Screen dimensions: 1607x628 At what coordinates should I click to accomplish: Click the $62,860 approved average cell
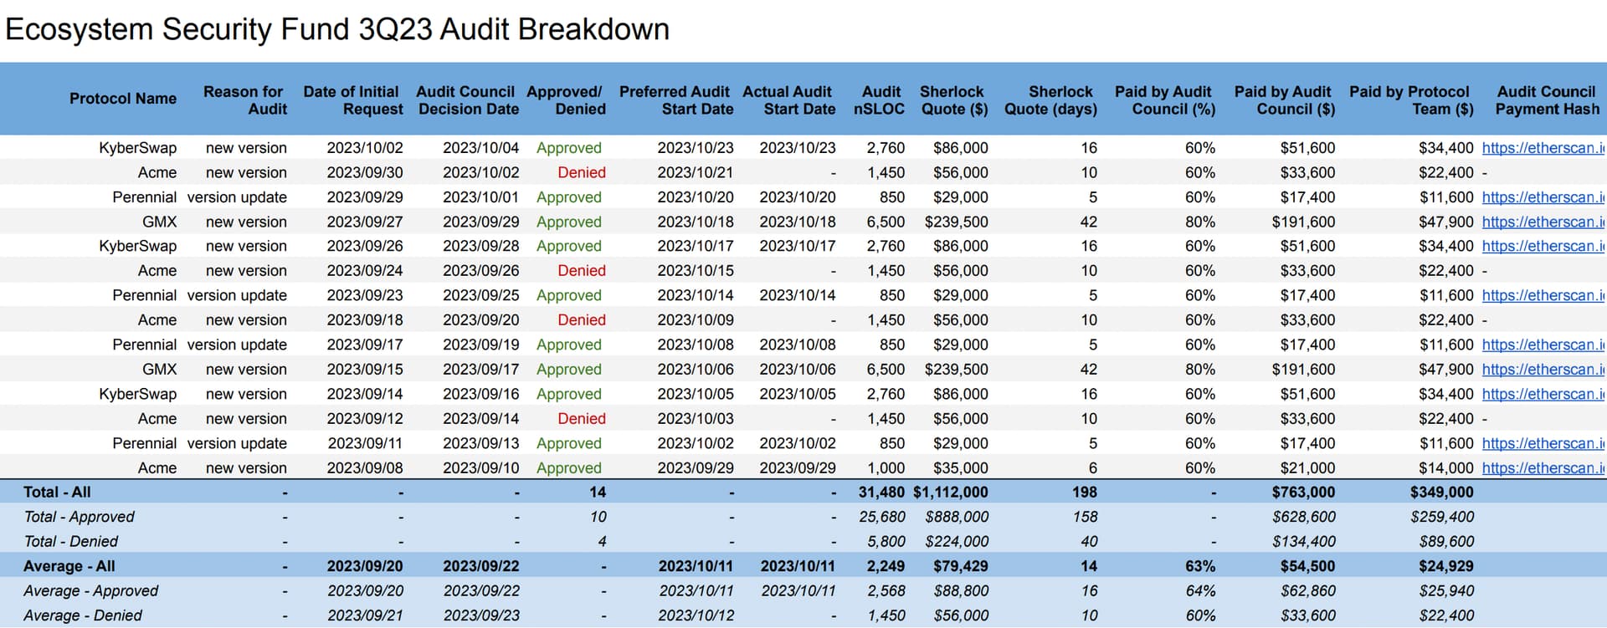click(x=1307, y=591)
